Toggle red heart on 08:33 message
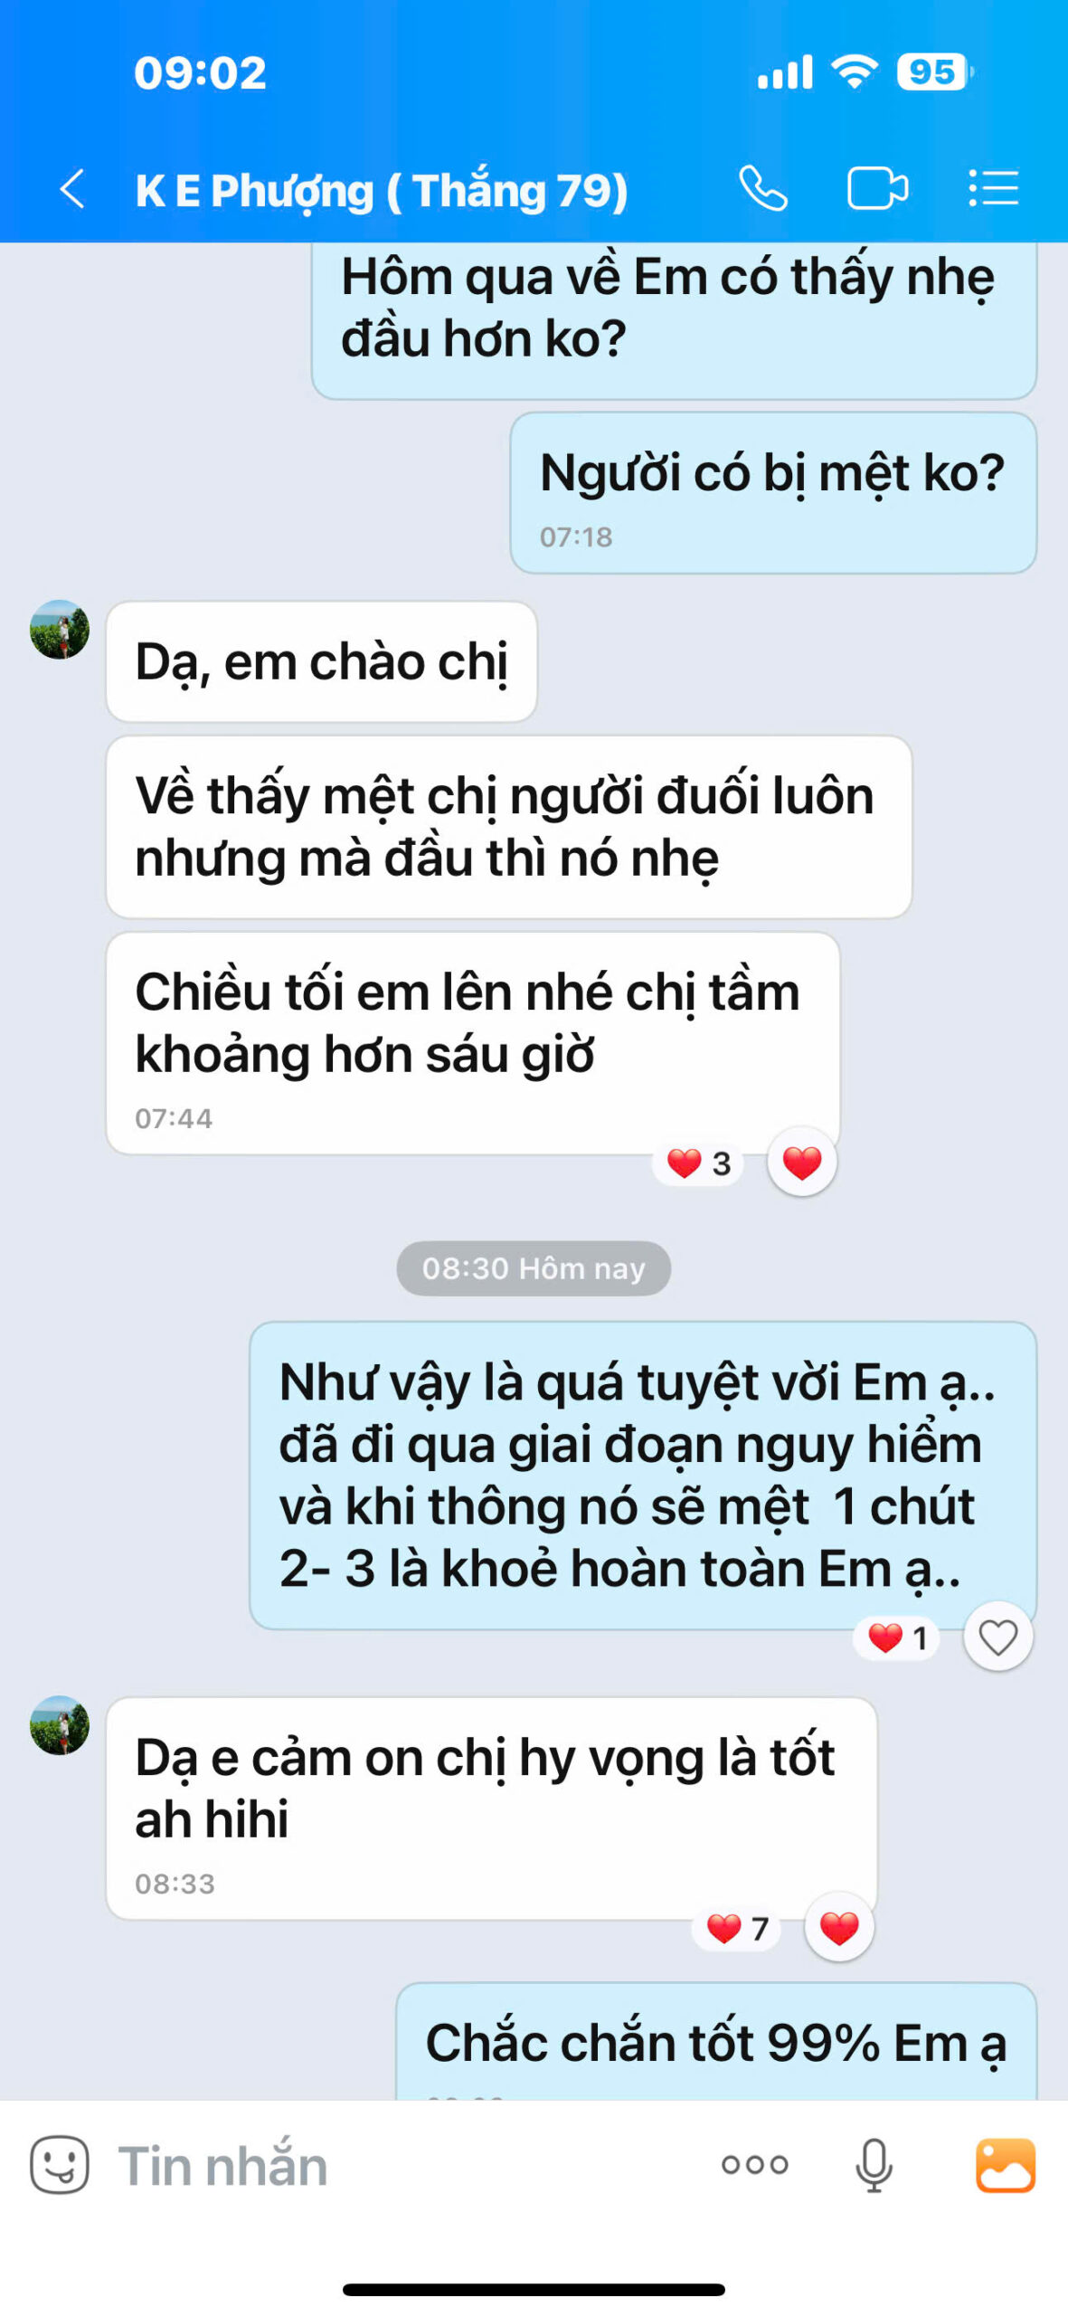The width and height of the screenshot is (1068, 2316). (x=838, y=1928)
